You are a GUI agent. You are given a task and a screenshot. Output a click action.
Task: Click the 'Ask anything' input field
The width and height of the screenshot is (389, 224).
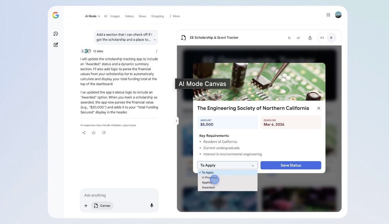click(x=119, y=195)
